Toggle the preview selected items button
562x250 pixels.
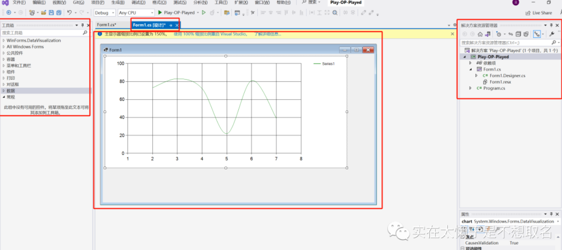[x=537, y=34]
